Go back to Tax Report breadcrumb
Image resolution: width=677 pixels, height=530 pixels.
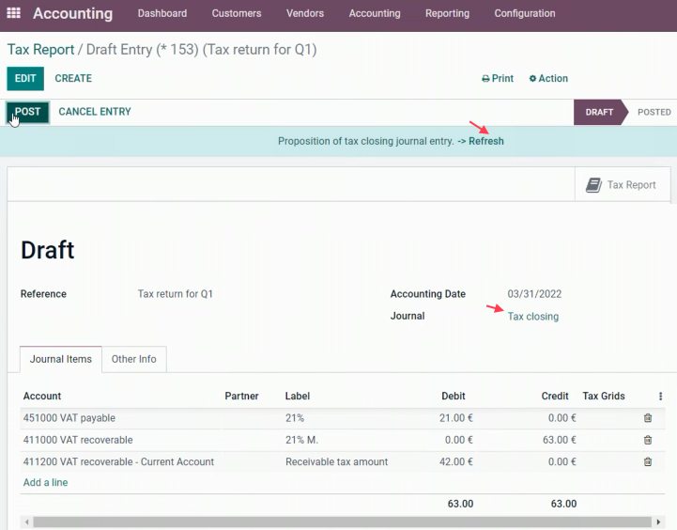tap(41, 49)
